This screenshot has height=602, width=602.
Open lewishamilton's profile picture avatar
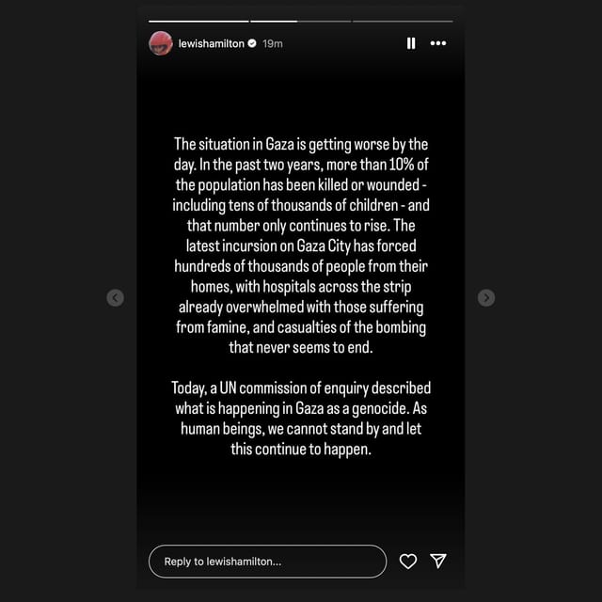[x=161, y=43]
